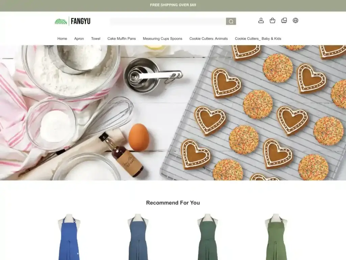The width and height of the screenshot is (346, 260).
Task: Open the globe language selector icon
Action: 295,21
